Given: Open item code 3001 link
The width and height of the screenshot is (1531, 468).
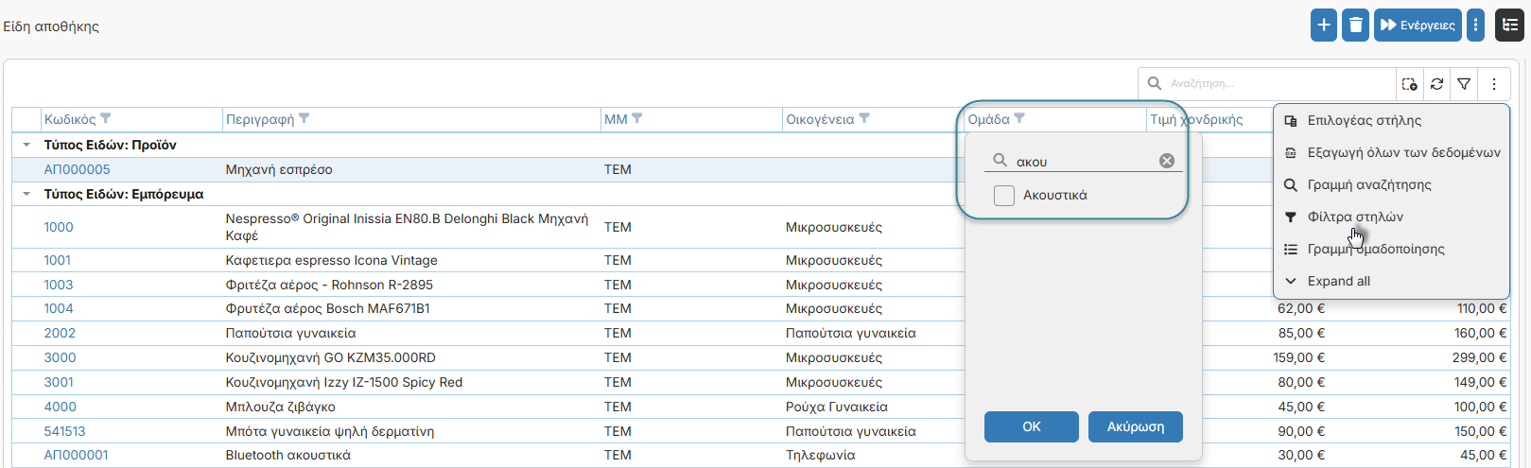Looking at the screenshot, I should [x=59, y=382].
